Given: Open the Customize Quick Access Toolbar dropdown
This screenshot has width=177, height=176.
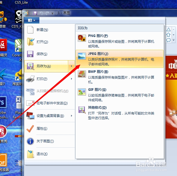Looking at the screenshot, I should [x=52, y=14].
